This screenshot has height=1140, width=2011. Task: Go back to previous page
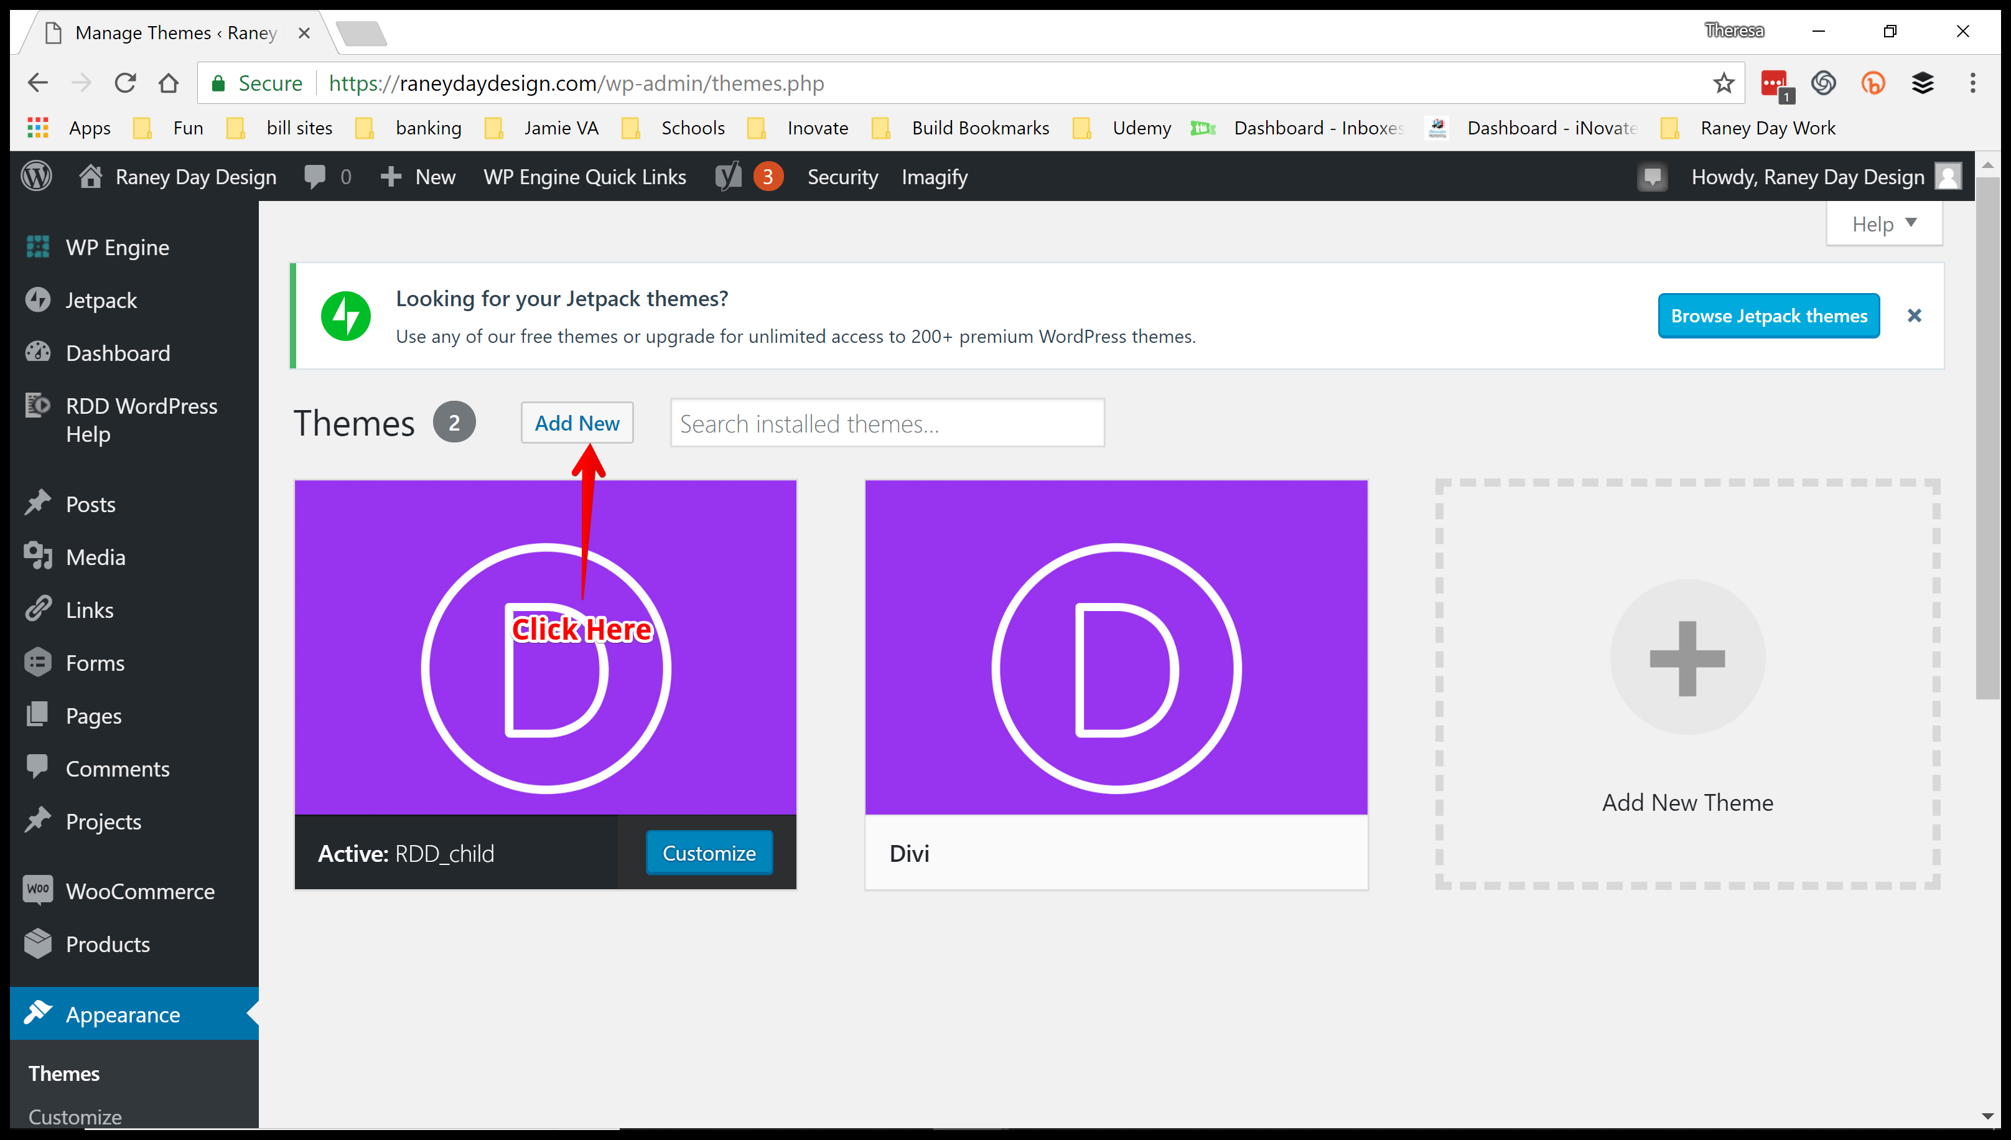point(37,83)
